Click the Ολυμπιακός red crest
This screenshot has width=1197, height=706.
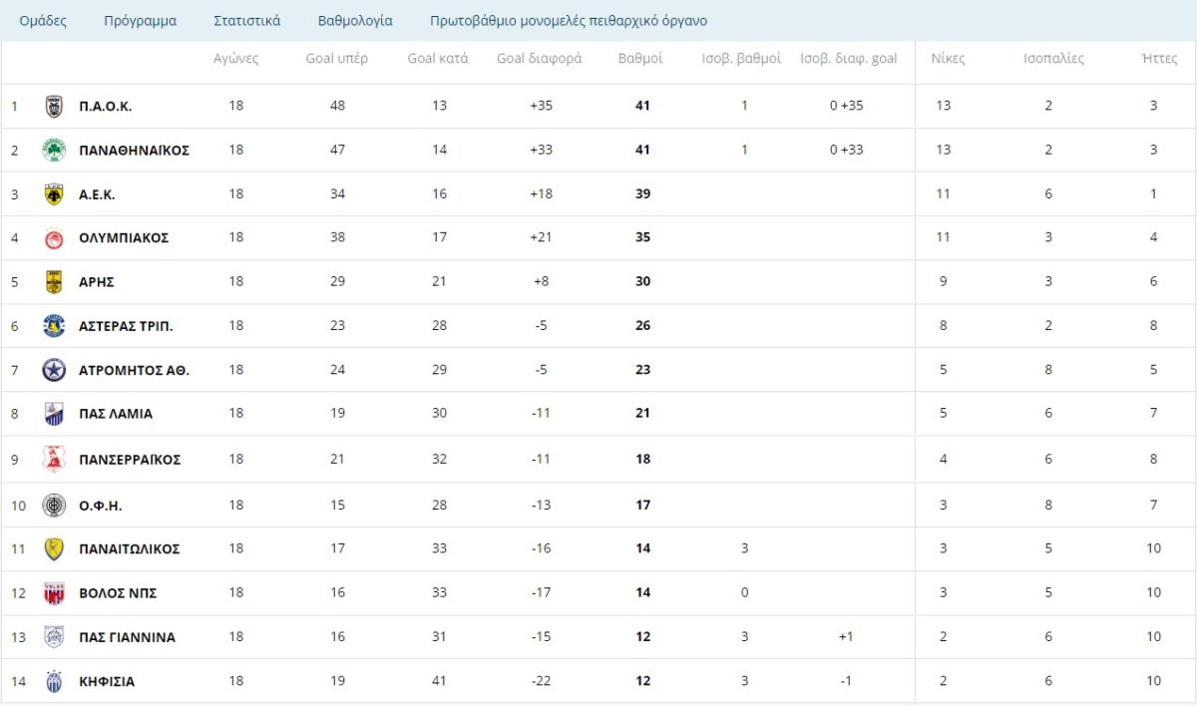pyautogui.click(x=54, y=238)
